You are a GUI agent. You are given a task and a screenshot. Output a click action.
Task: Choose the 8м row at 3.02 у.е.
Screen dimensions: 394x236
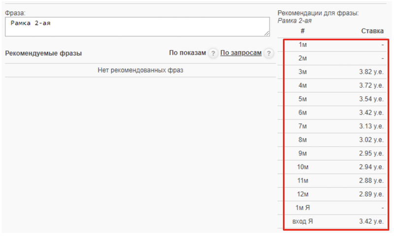(x=371, y=140)
